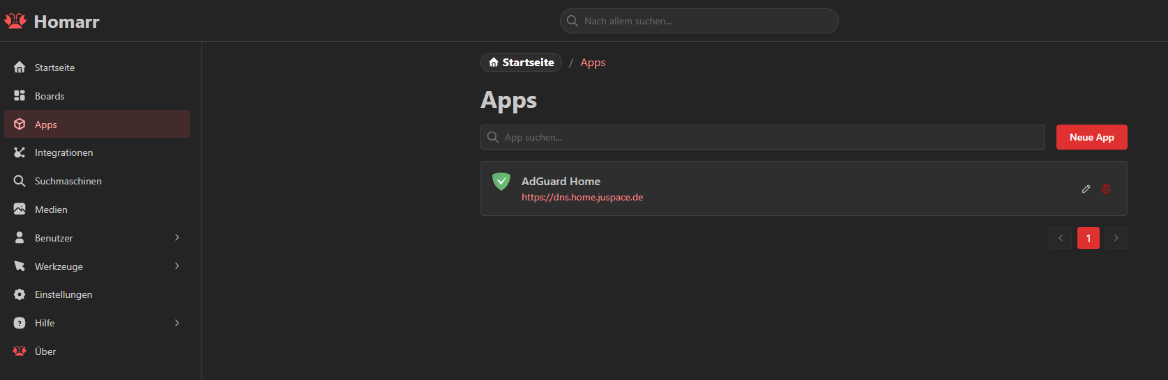The width and height of the screenshot is (1168, 380).
Task: Expand the Hilfe submenu chevron
Action: [x=177, y=323]
